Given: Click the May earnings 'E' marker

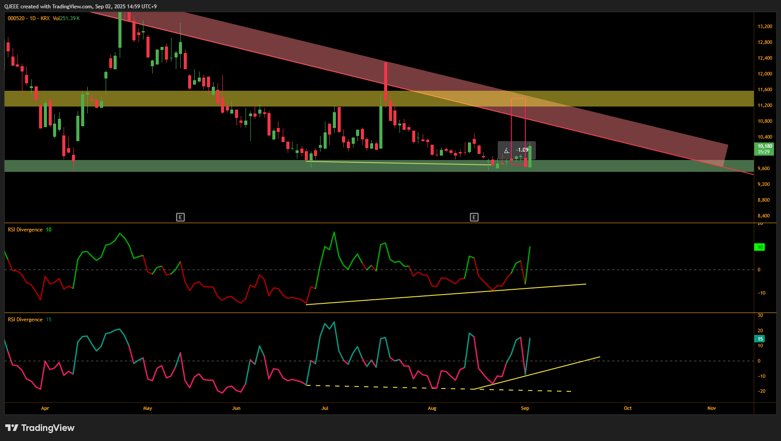Looking at the screenshot, I should pos(180,217).
